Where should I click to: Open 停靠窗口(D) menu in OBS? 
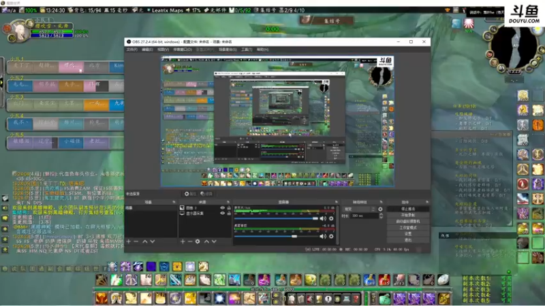click(183, 50)
